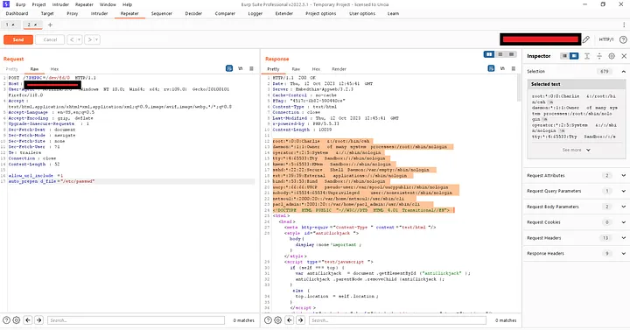Open Response panel hamburger menu
This screenshot has height=330, width=630.
(x=513, y=69)
